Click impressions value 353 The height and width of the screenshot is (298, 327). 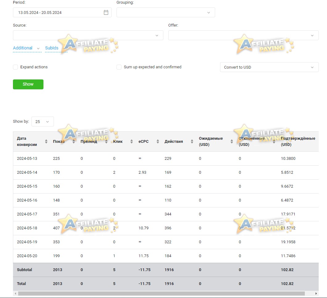click(56, 242)
